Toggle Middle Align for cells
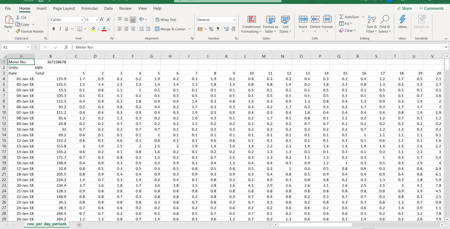 (x=126, y=19)
